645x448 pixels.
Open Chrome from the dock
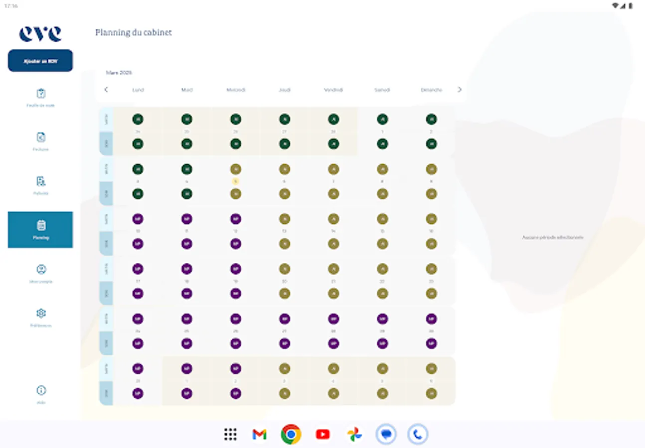point(292,434)
